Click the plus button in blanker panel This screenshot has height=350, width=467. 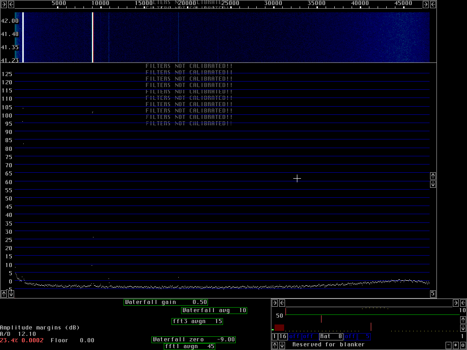tap(456, 345)
